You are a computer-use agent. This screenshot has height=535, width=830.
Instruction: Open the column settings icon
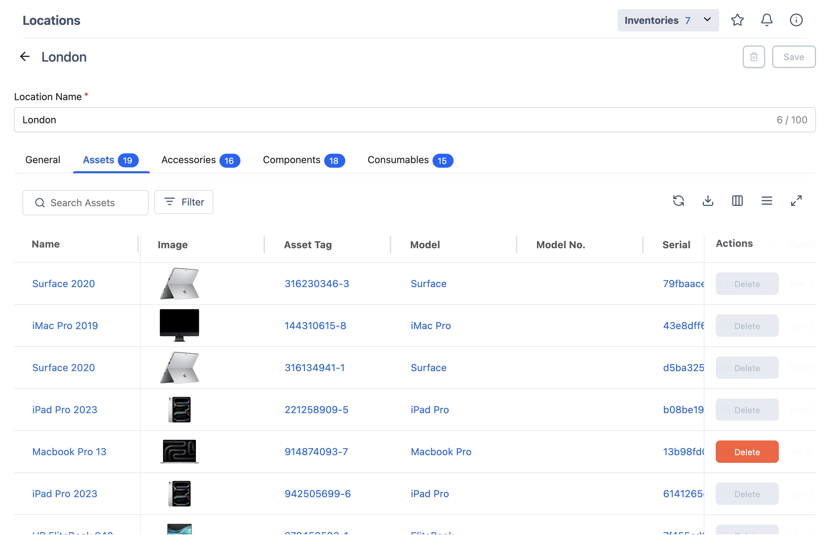tap(737, 201)
